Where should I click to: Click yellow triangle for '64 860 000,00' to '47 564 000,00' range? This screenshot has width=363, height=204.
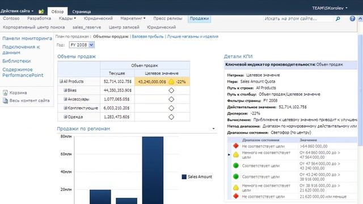click(x=236, y=155)
